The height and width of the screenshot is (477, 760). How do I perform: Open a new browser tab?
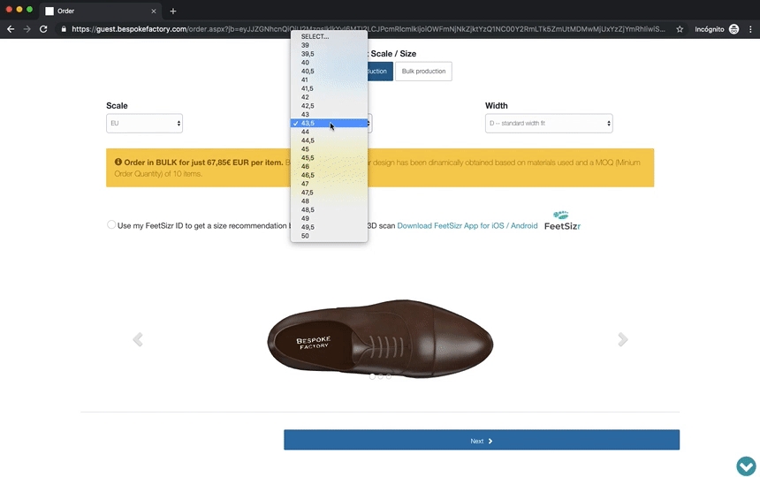[173, 11]
